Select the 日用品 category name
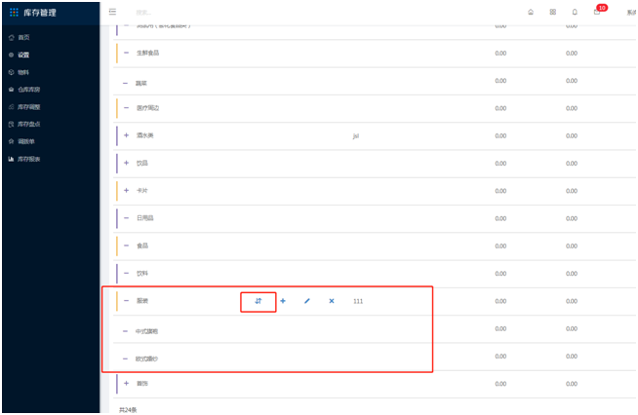638x415 pixels. pyautogui.click(x=144, y=218)
